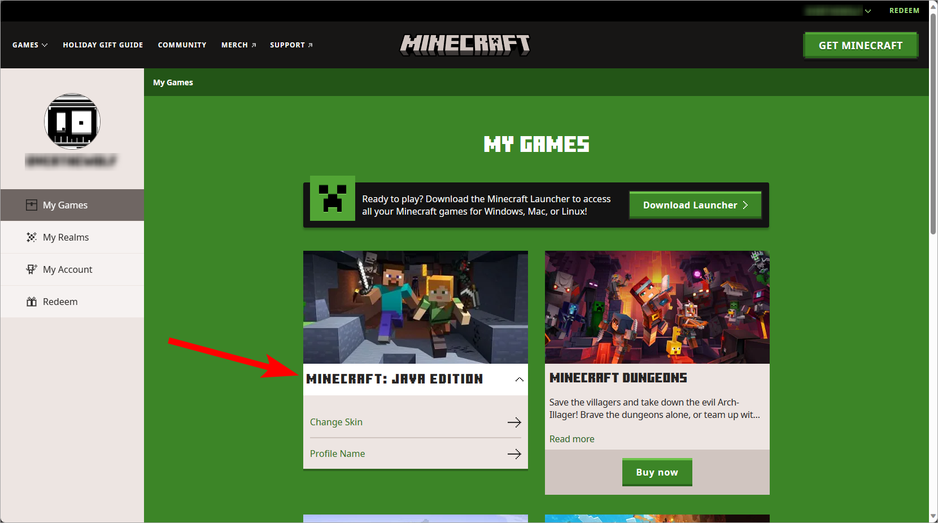The image size is (938, 523).
Task: Click the My Games sidebar icon
Action: [32, 205]
